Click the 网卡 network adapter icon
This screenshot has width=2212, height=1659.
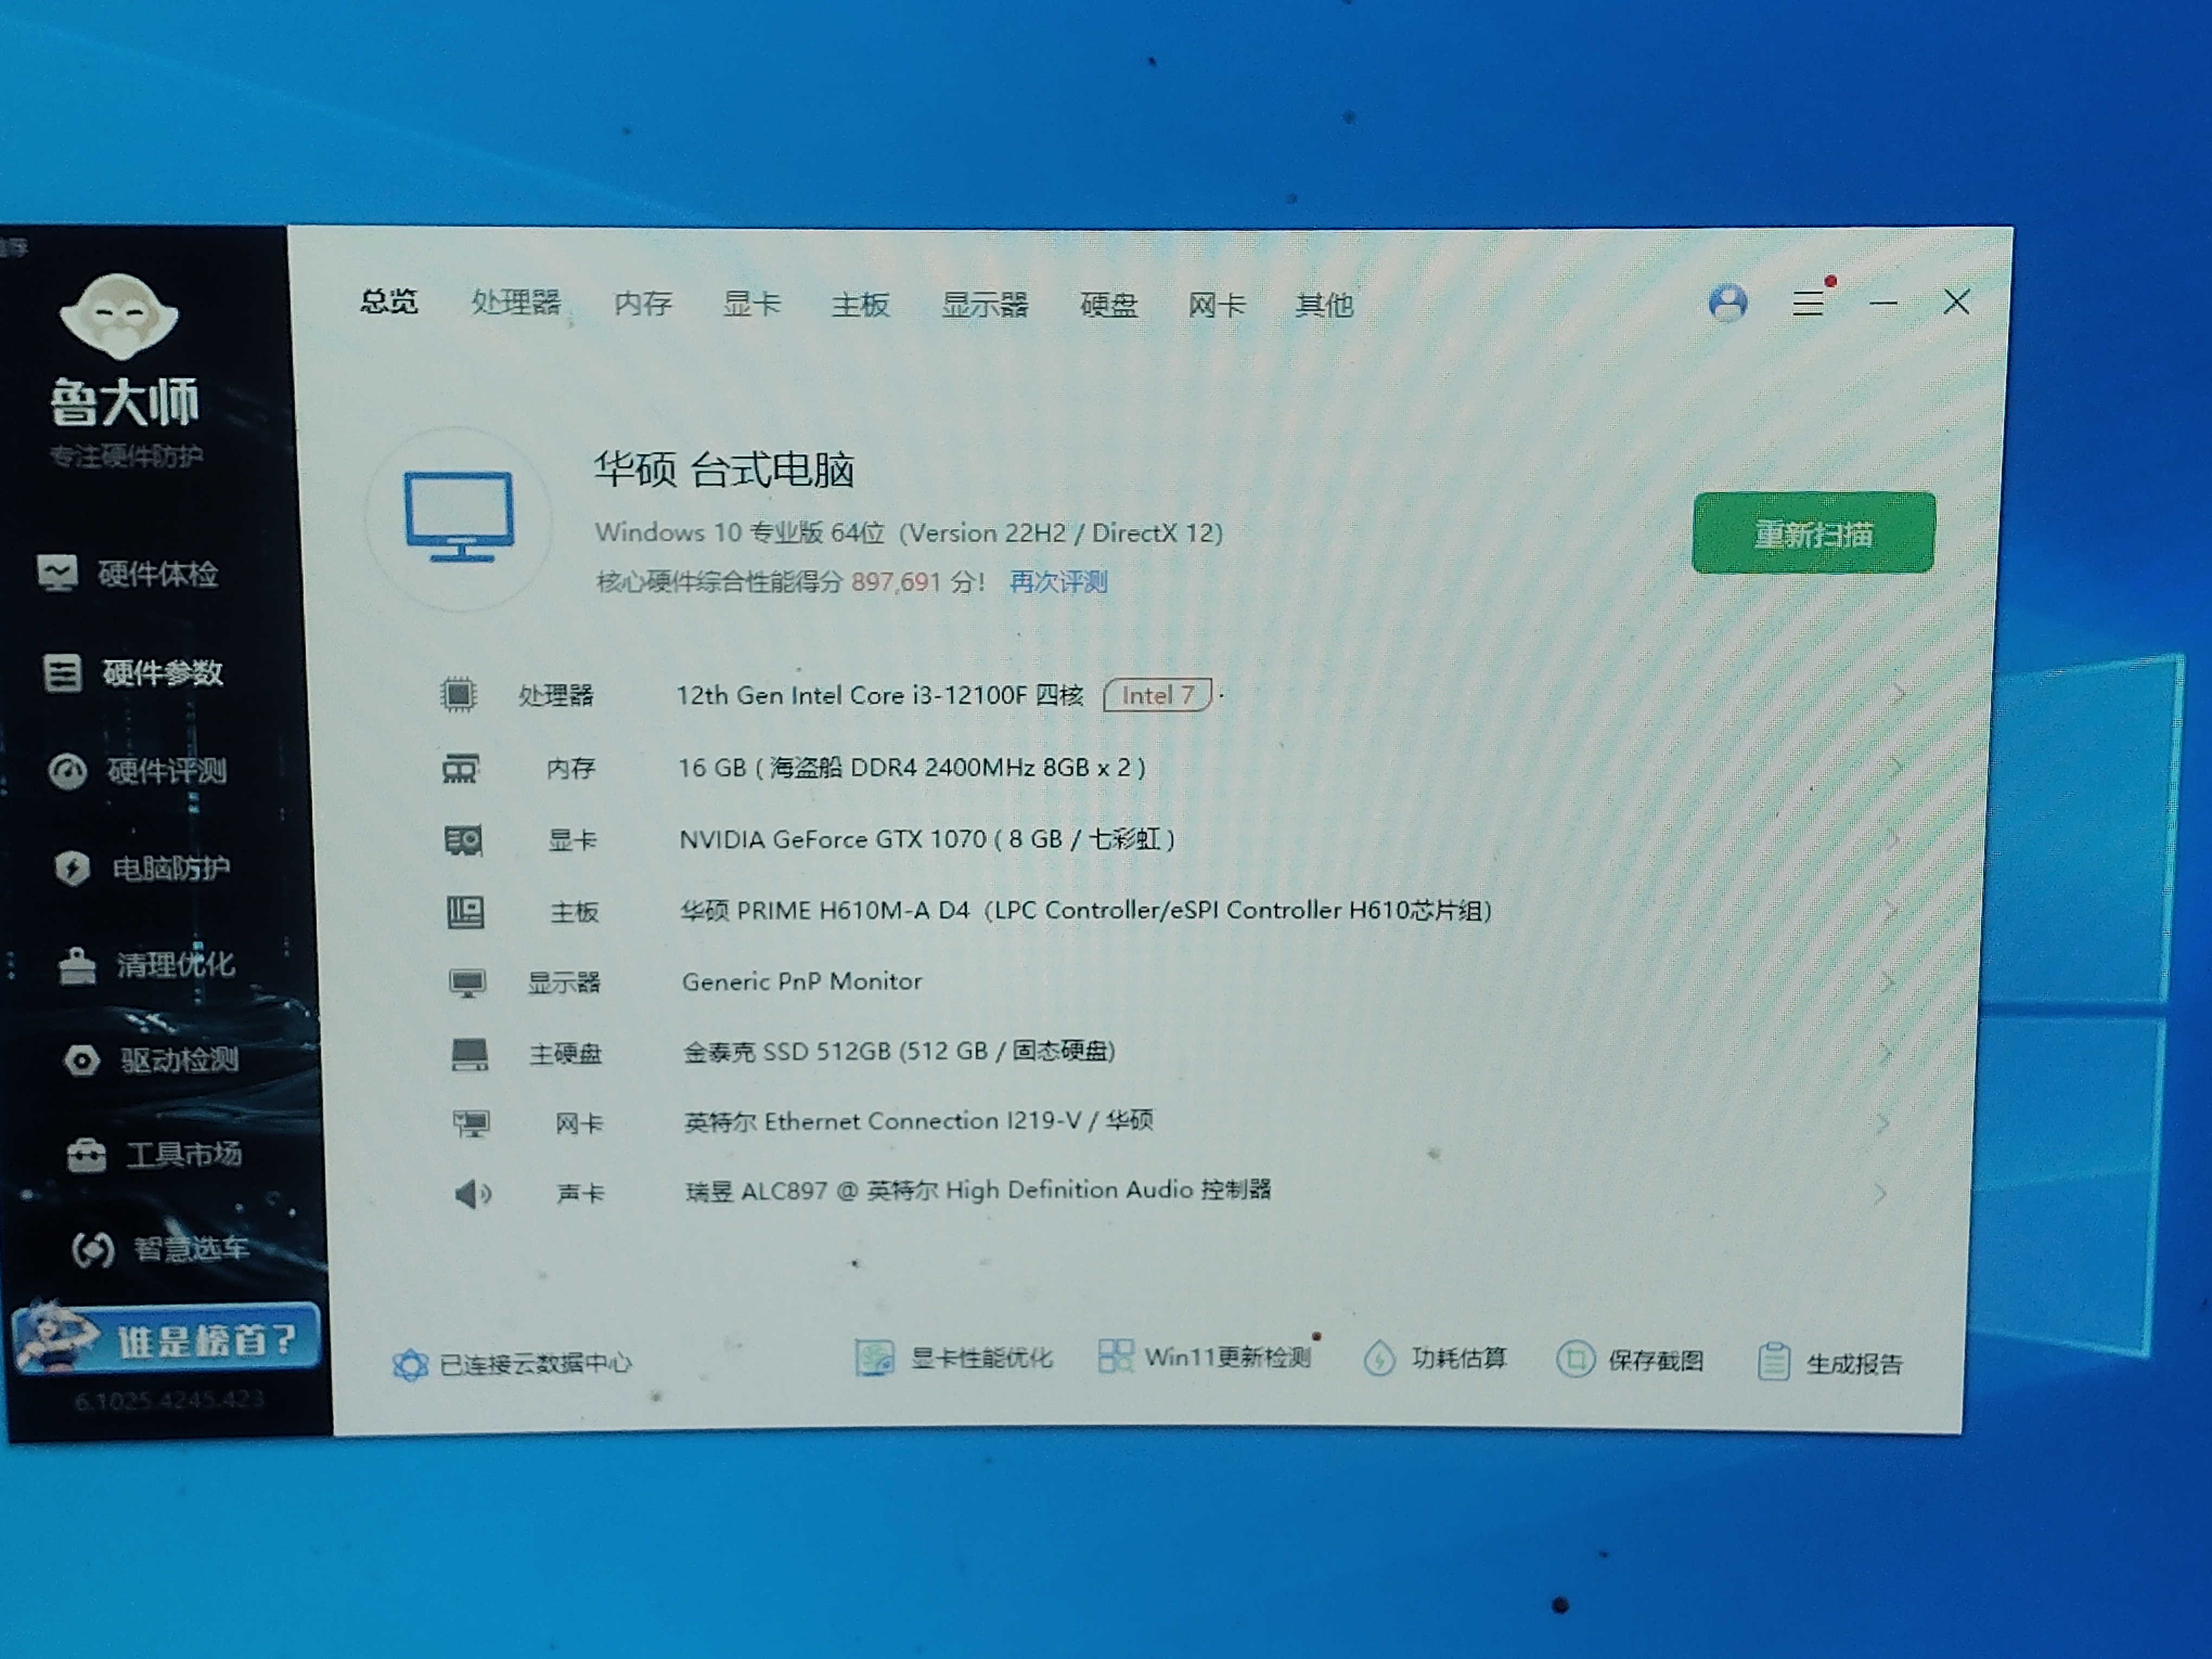click(x=471, y=1123)
